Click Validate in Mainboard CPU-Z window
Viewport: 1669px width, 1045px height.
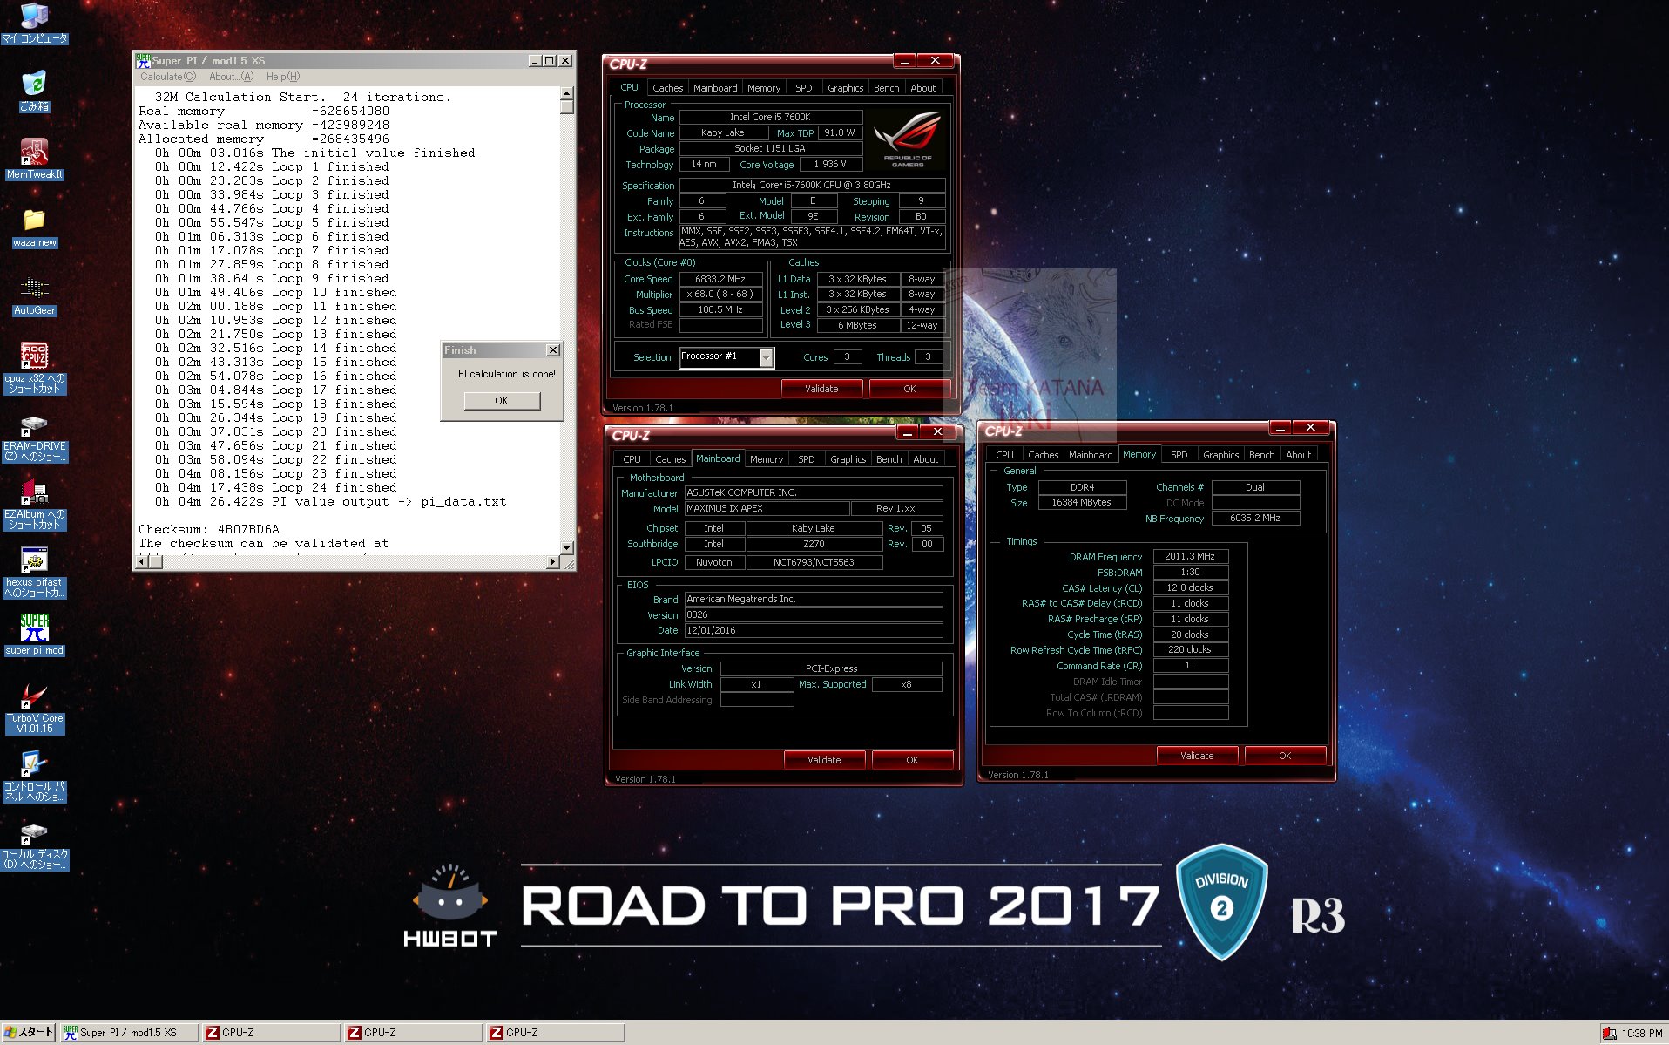[x=824, y=760]
